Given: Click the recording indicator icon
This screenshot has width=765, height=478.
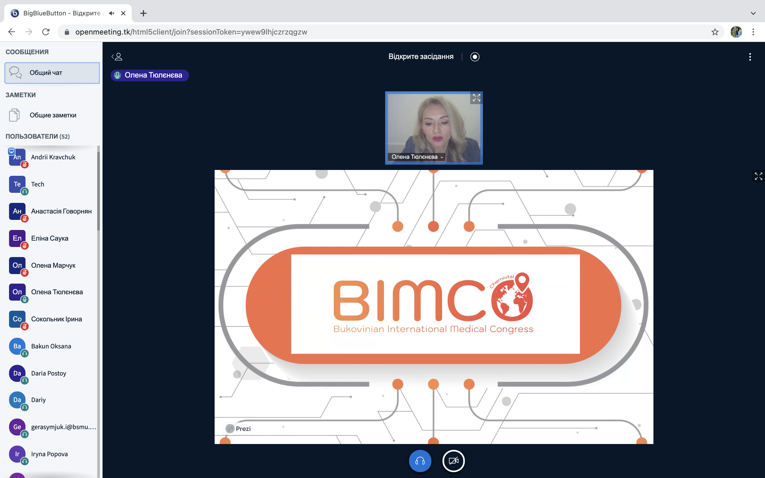Looking at the screenshot, I should (474, 57).
